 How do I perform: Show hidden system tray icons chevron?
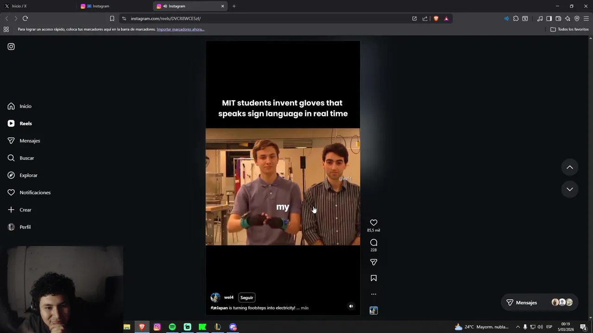pyautogui.click(x=517, y=327)
